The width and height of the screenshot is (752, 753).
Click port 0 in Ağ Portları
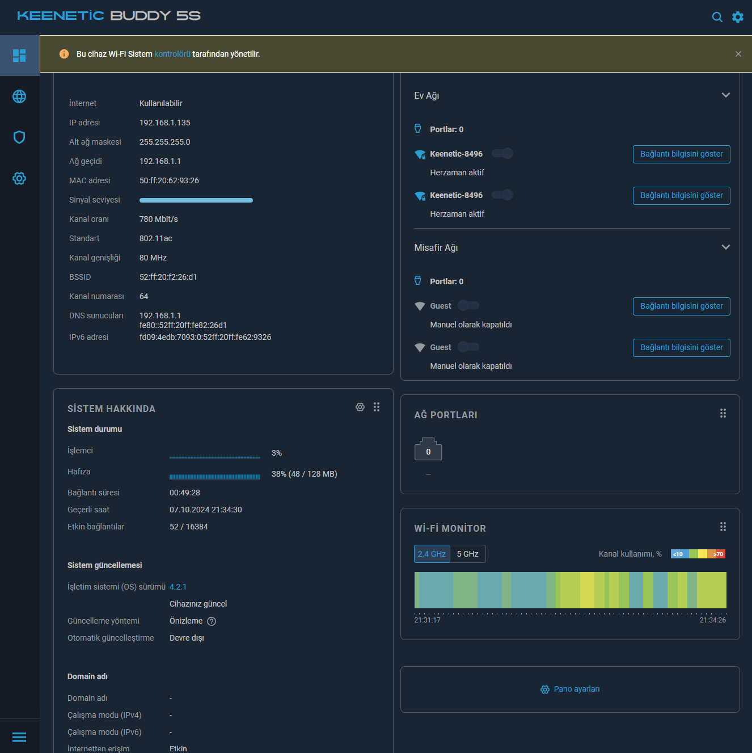[x=428, y=451]
